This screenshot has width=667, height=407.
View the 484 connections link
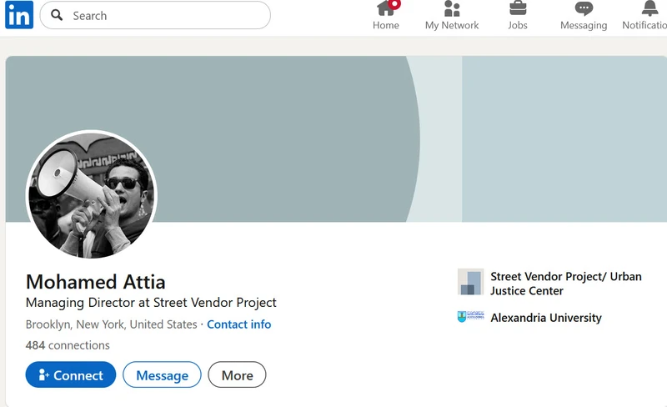point(68,345)
